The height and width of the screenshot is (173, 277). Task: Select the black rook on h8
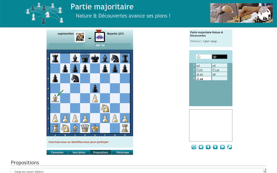point(125,58)
